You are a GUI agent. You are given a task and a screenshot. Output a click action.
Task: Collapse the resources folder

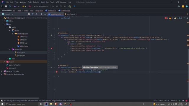[10, 49]
